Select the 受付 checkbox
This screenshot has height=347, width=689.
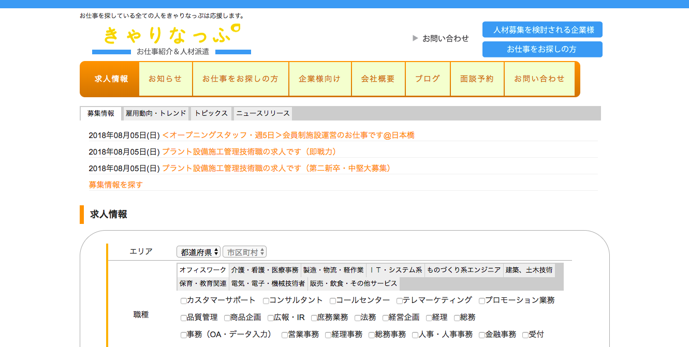coord(525,335)
